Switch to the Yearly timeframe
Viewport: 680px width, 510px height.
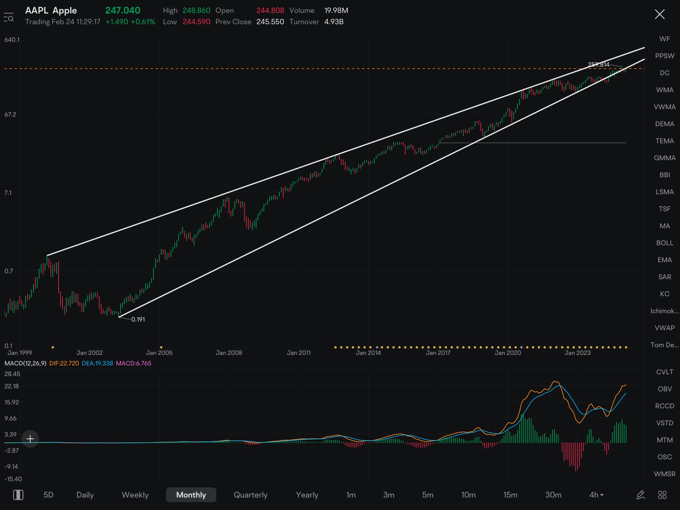(307, 495)
